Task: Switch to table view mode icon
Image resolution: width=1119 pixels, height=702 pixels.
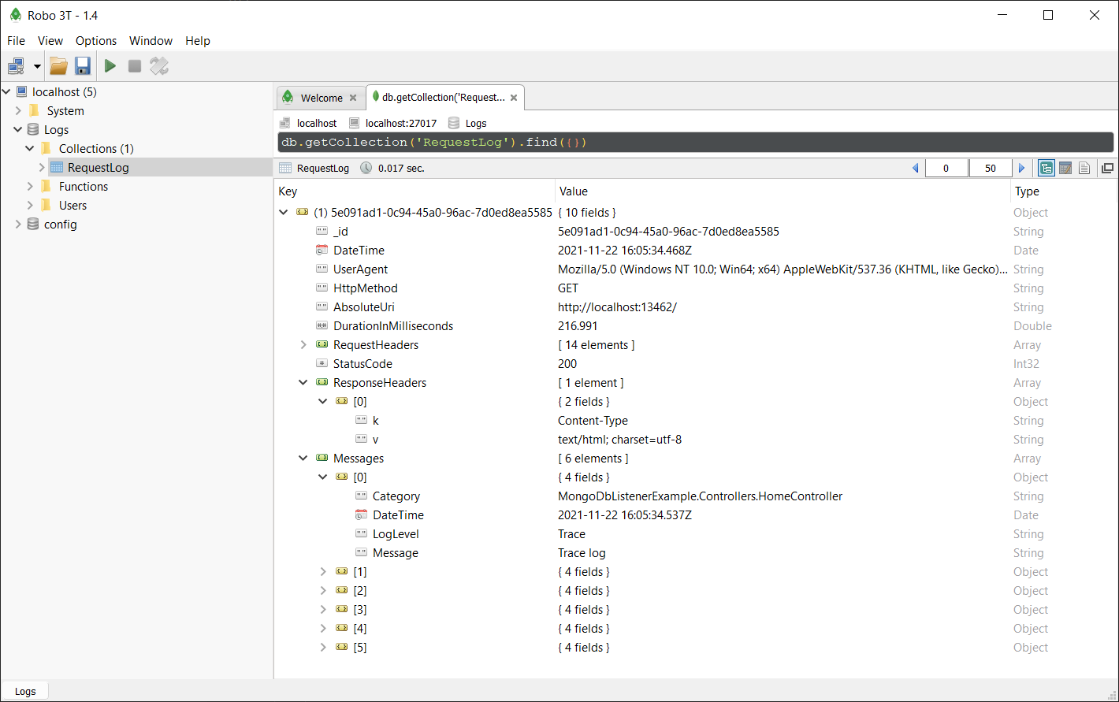Action: 1065,168
